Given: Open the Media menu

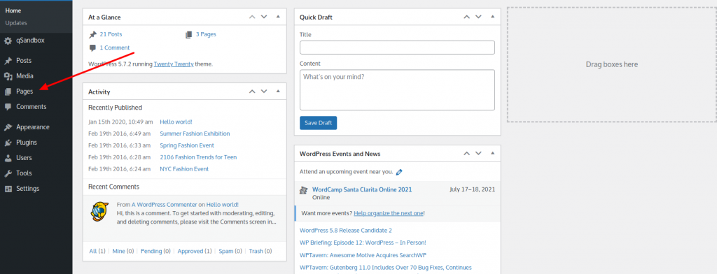Looking at the screenshot, I should click(x=25, y=76).
